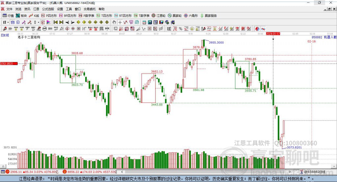Open the calendar icon showing 21
Screen dimensions: 337x182
pyautogui.click(x=144, y=22)
